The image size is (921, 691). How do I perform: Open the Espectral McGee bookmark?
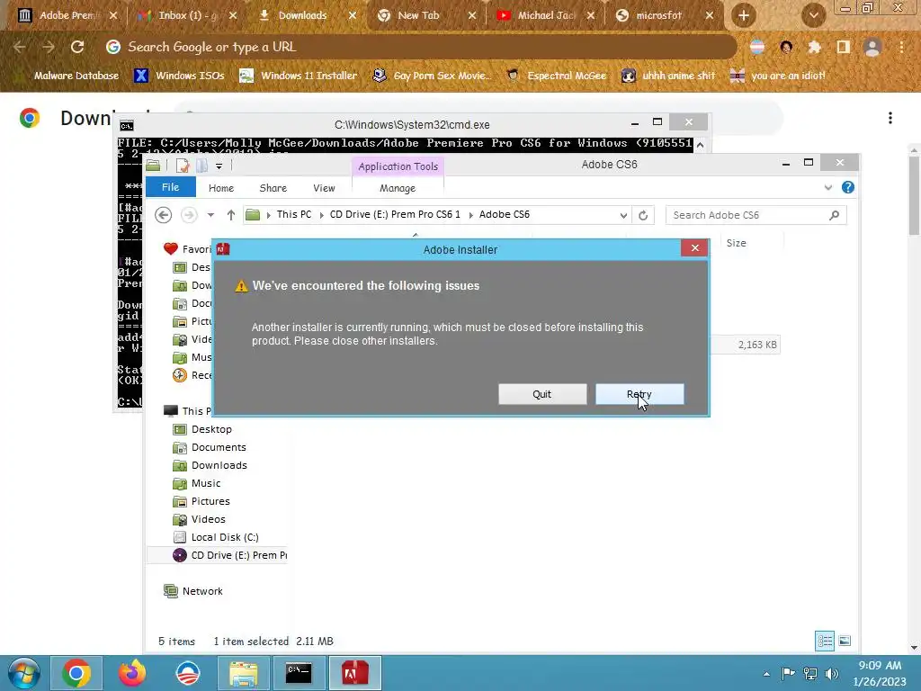point(556,76)
